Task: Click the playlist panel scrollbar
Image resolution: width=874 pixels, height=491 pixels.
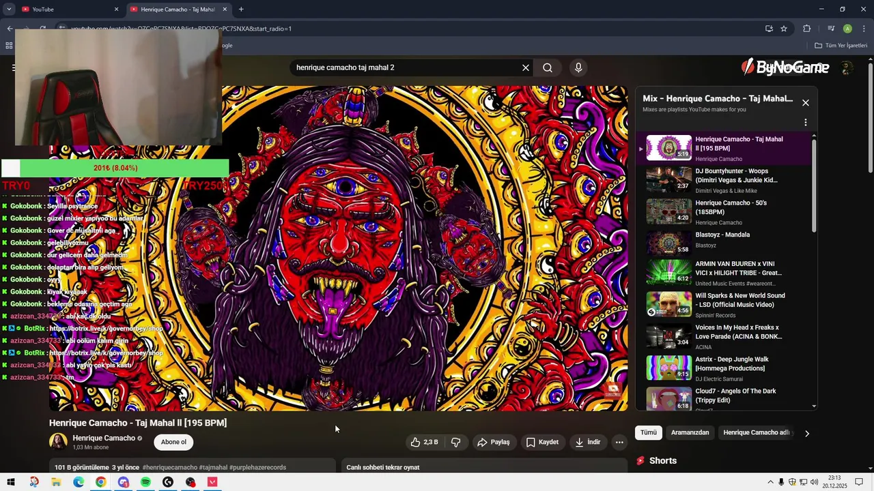Action: pos(814,184)
